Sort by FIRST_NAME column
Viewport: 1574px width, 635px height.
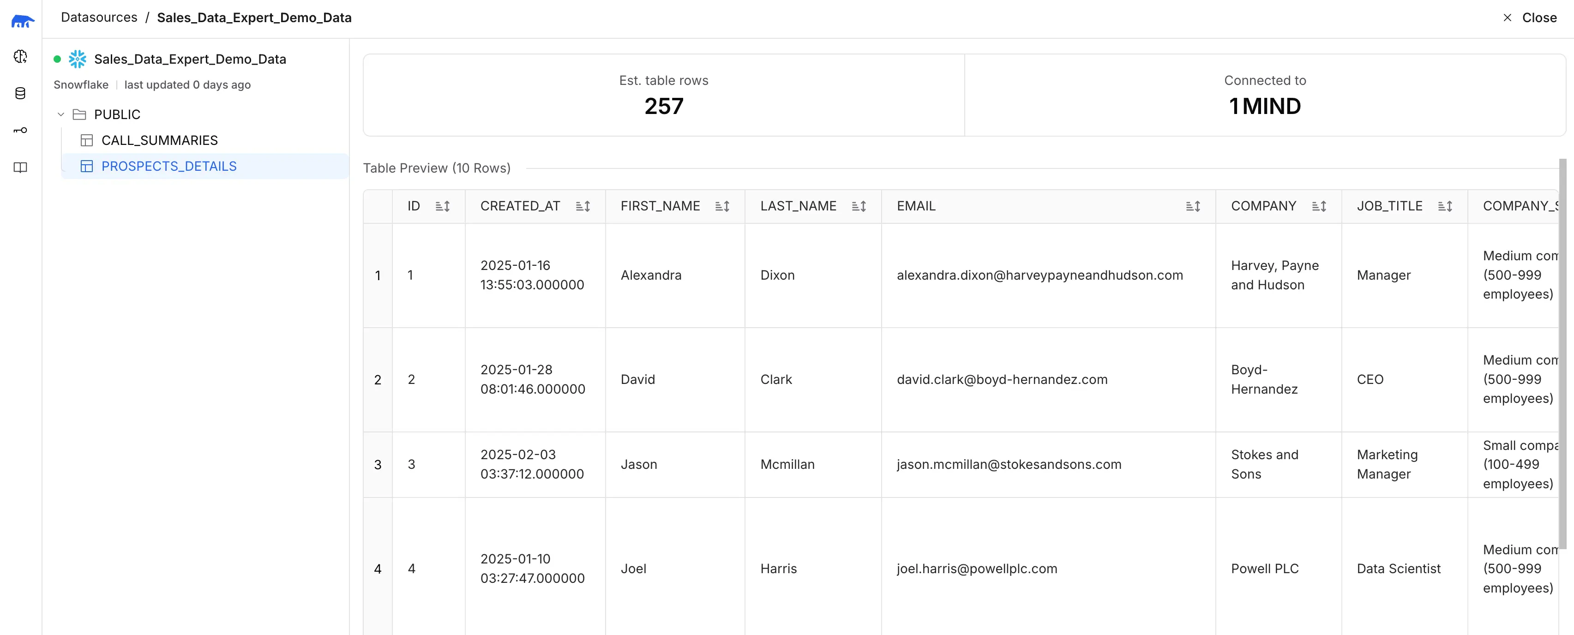pyautogui.click(x=721, y=207)
